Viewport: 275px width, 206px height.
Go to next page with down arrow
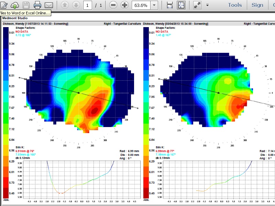tap(76, 5)
